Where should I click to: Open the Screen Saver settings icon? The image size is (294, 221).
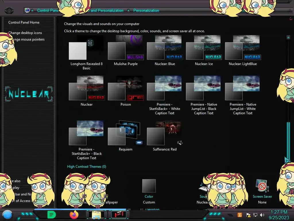[x=262, y=186]
